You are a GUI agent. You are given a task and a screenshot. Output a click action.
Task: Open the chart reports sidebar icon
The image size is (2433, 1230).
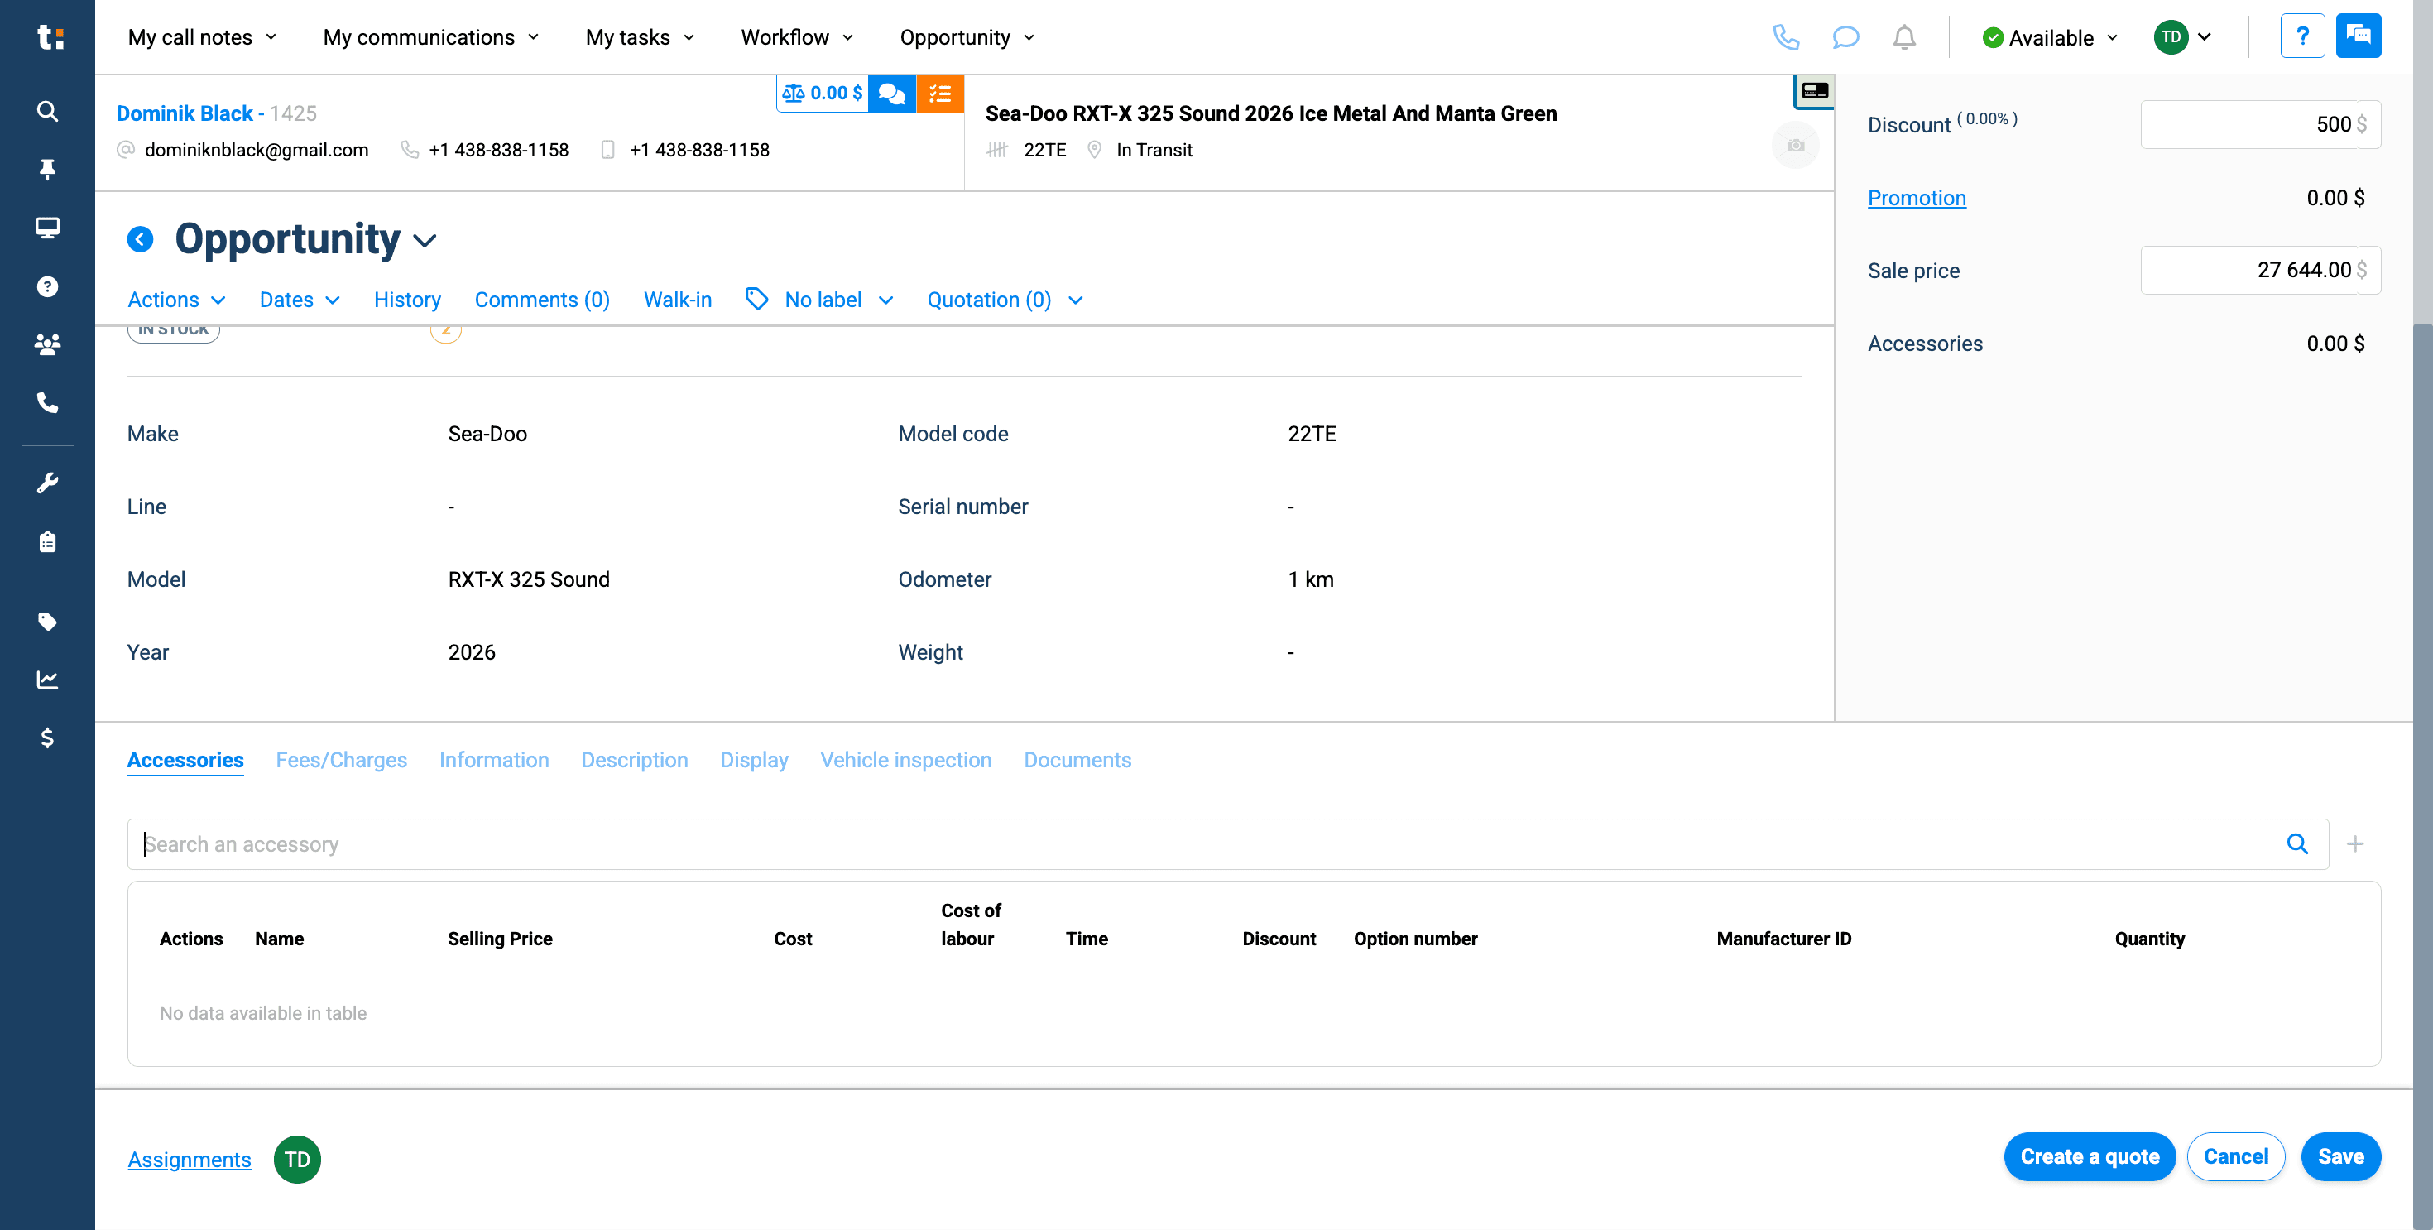(47, 680)
